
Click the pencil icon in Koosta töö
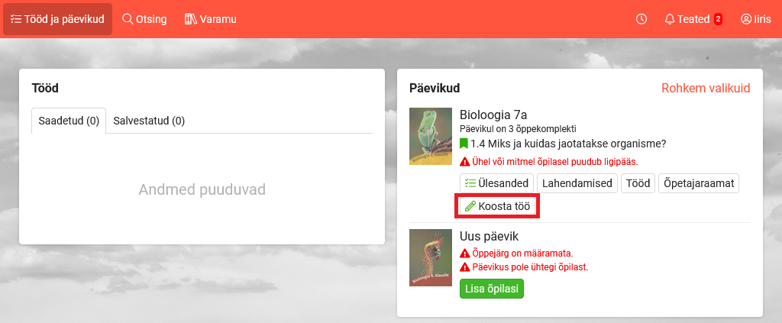pyautogui.click(x=470, y=206)
